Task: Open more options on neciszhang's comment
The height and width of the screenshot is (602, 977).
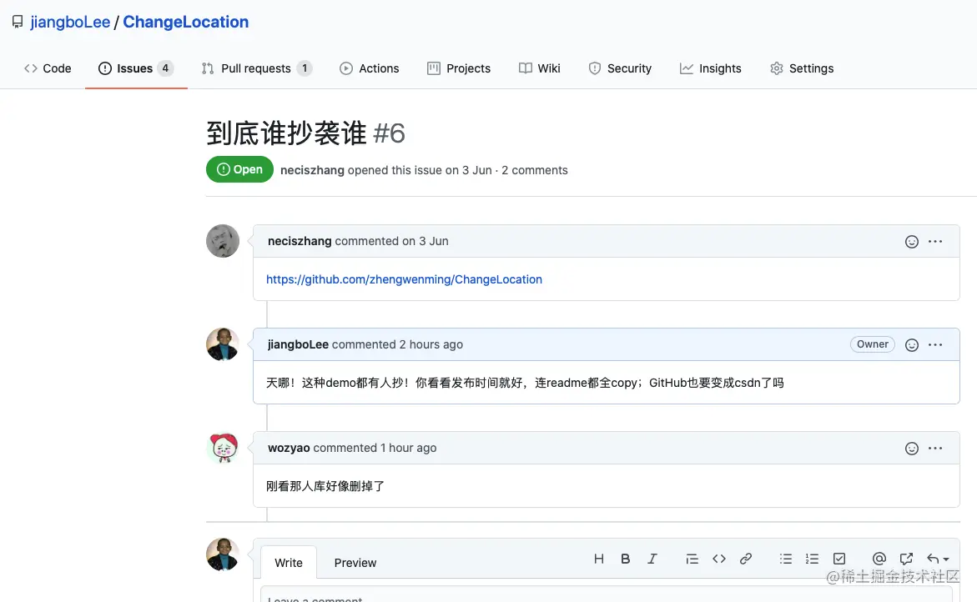Action: pos(935,242)
